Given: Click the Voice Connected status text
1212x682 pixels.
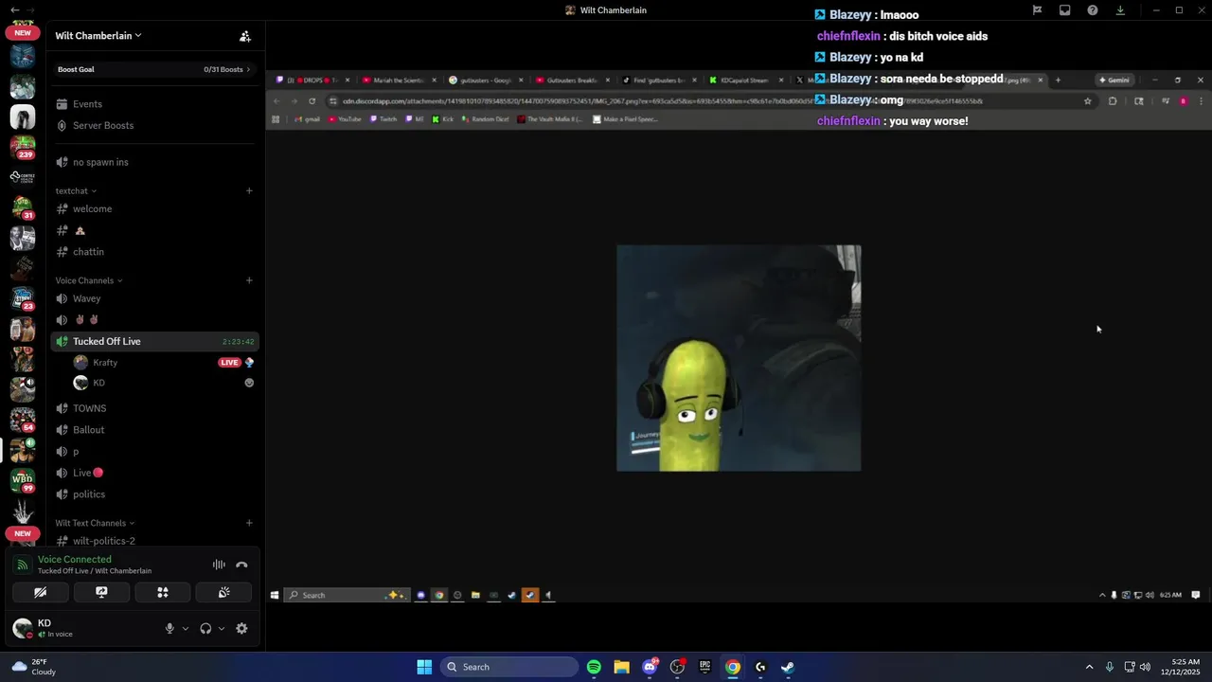Looking at the screenshot, I should (x=74, y=559).
